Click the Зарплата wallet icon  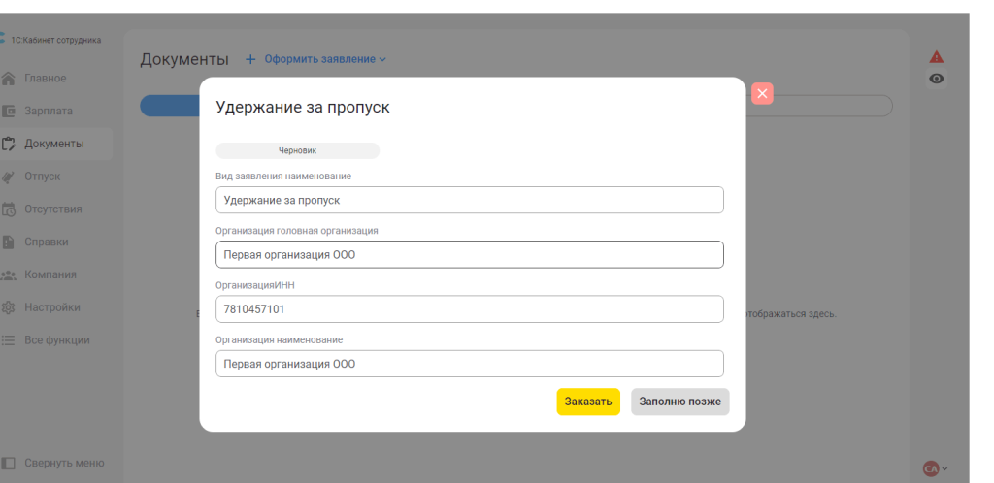(x=9, y=112)
